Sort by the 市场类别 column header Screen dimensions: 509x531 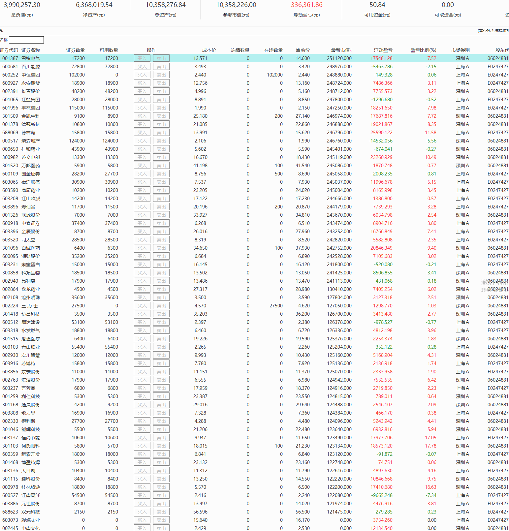coord(461,50)
